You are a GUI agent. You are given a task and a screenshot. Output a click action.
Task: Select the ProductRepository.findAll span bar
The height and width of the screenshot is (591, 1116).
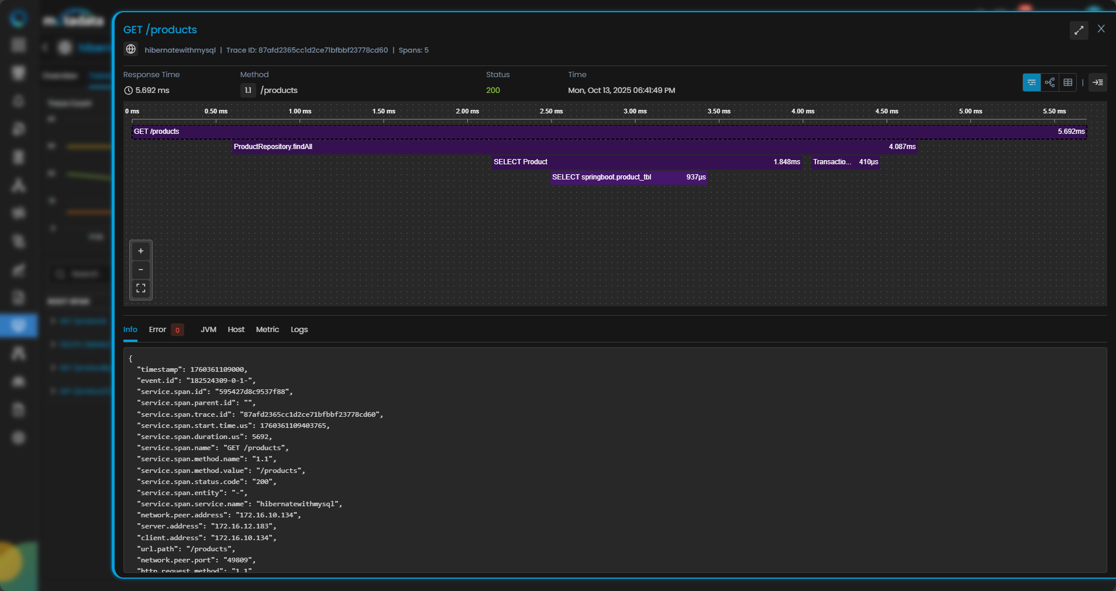tap(573, 147)
